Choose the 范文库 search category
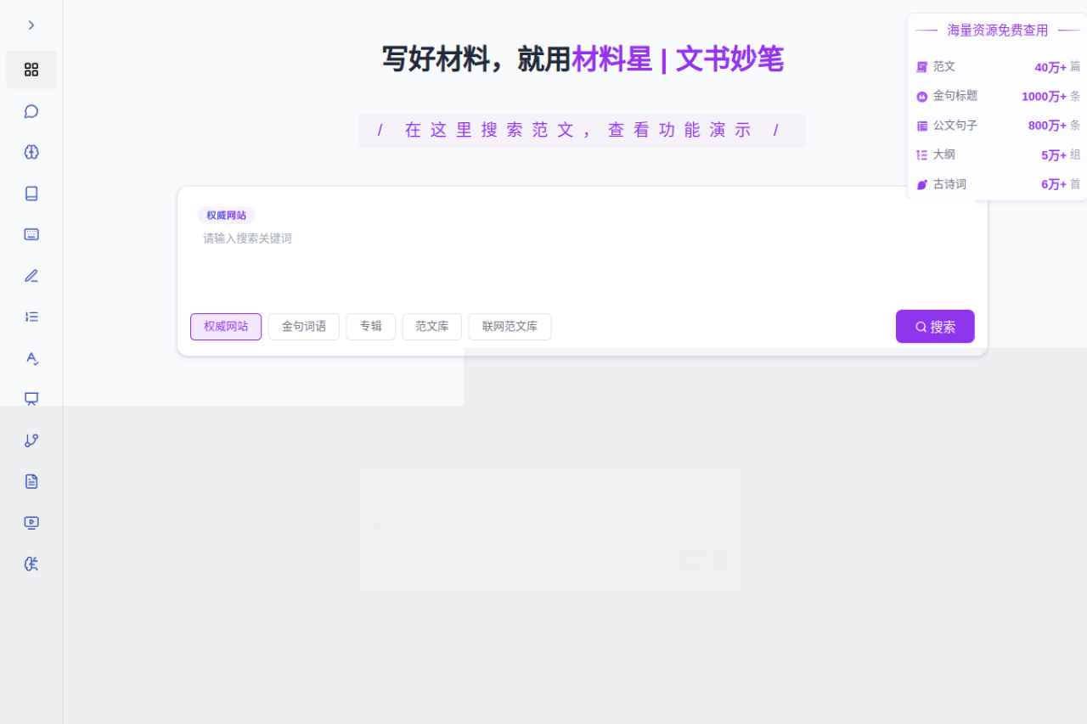This screenshot has height=724, width=1087. [431, 327]
